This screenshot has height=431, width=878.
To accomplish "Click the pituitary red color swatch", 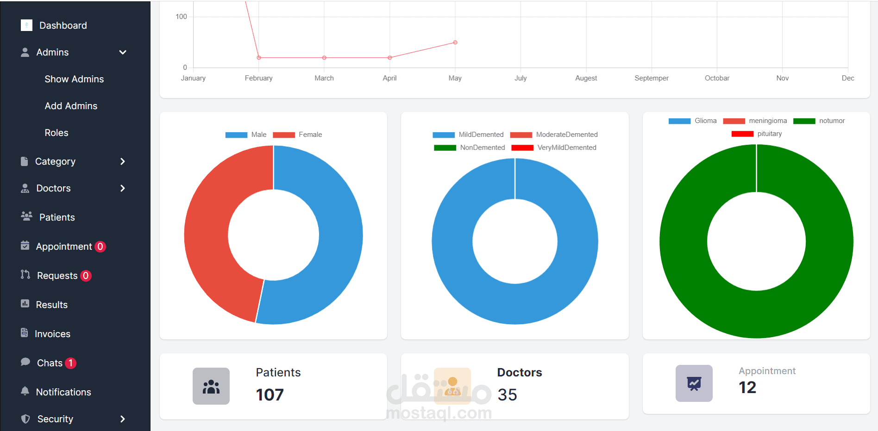I will (742, 134).
